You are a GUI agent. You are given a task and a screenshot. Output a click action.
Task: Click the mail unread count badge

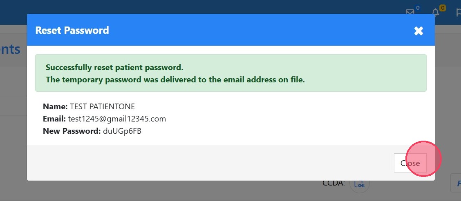(x=418, y=8)
